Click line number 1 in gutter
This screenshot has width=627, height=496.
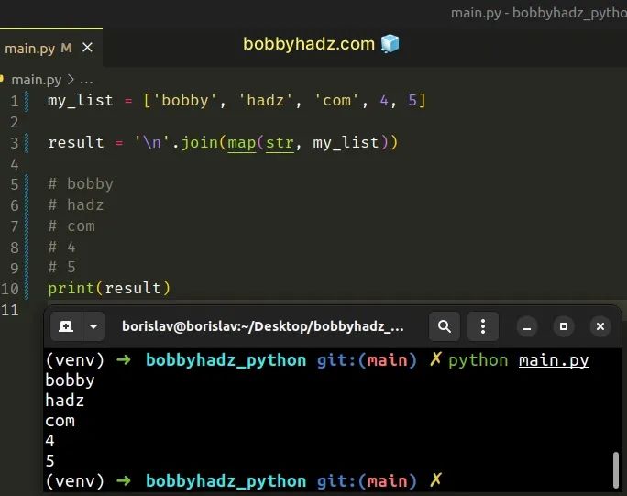click(x=15, y=101)
